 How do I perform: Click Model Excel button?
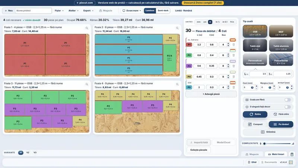[x=223, y=143]
